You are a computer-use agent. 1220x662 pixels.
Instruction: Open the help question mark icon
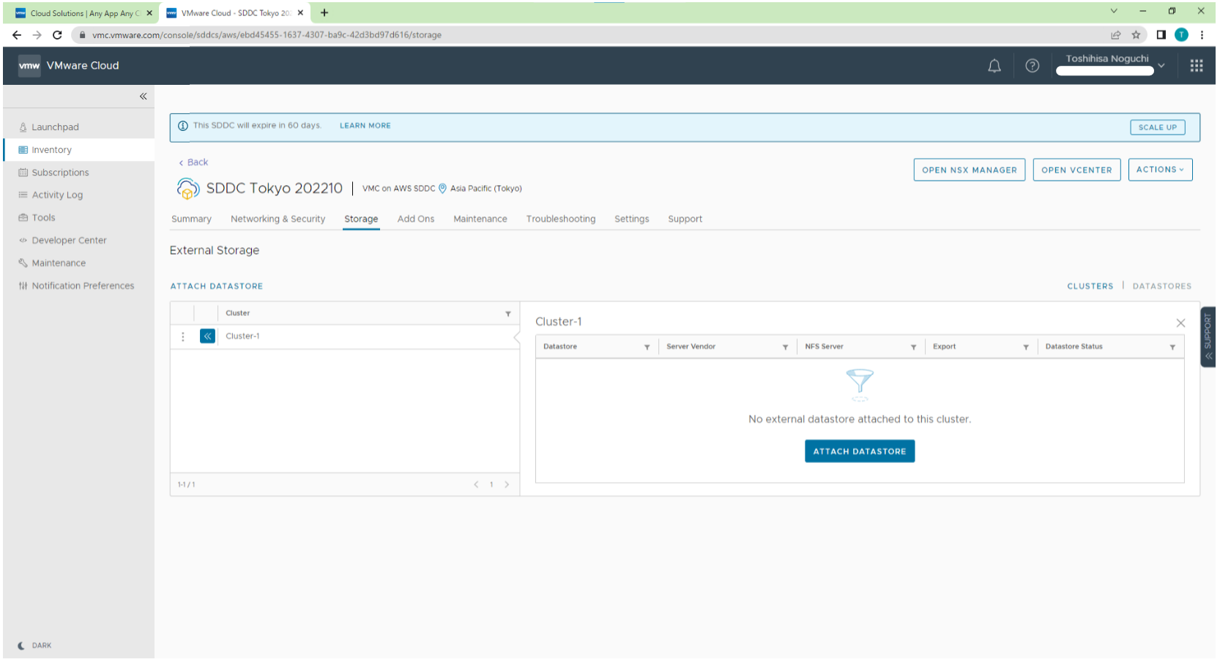[1033, 66]
